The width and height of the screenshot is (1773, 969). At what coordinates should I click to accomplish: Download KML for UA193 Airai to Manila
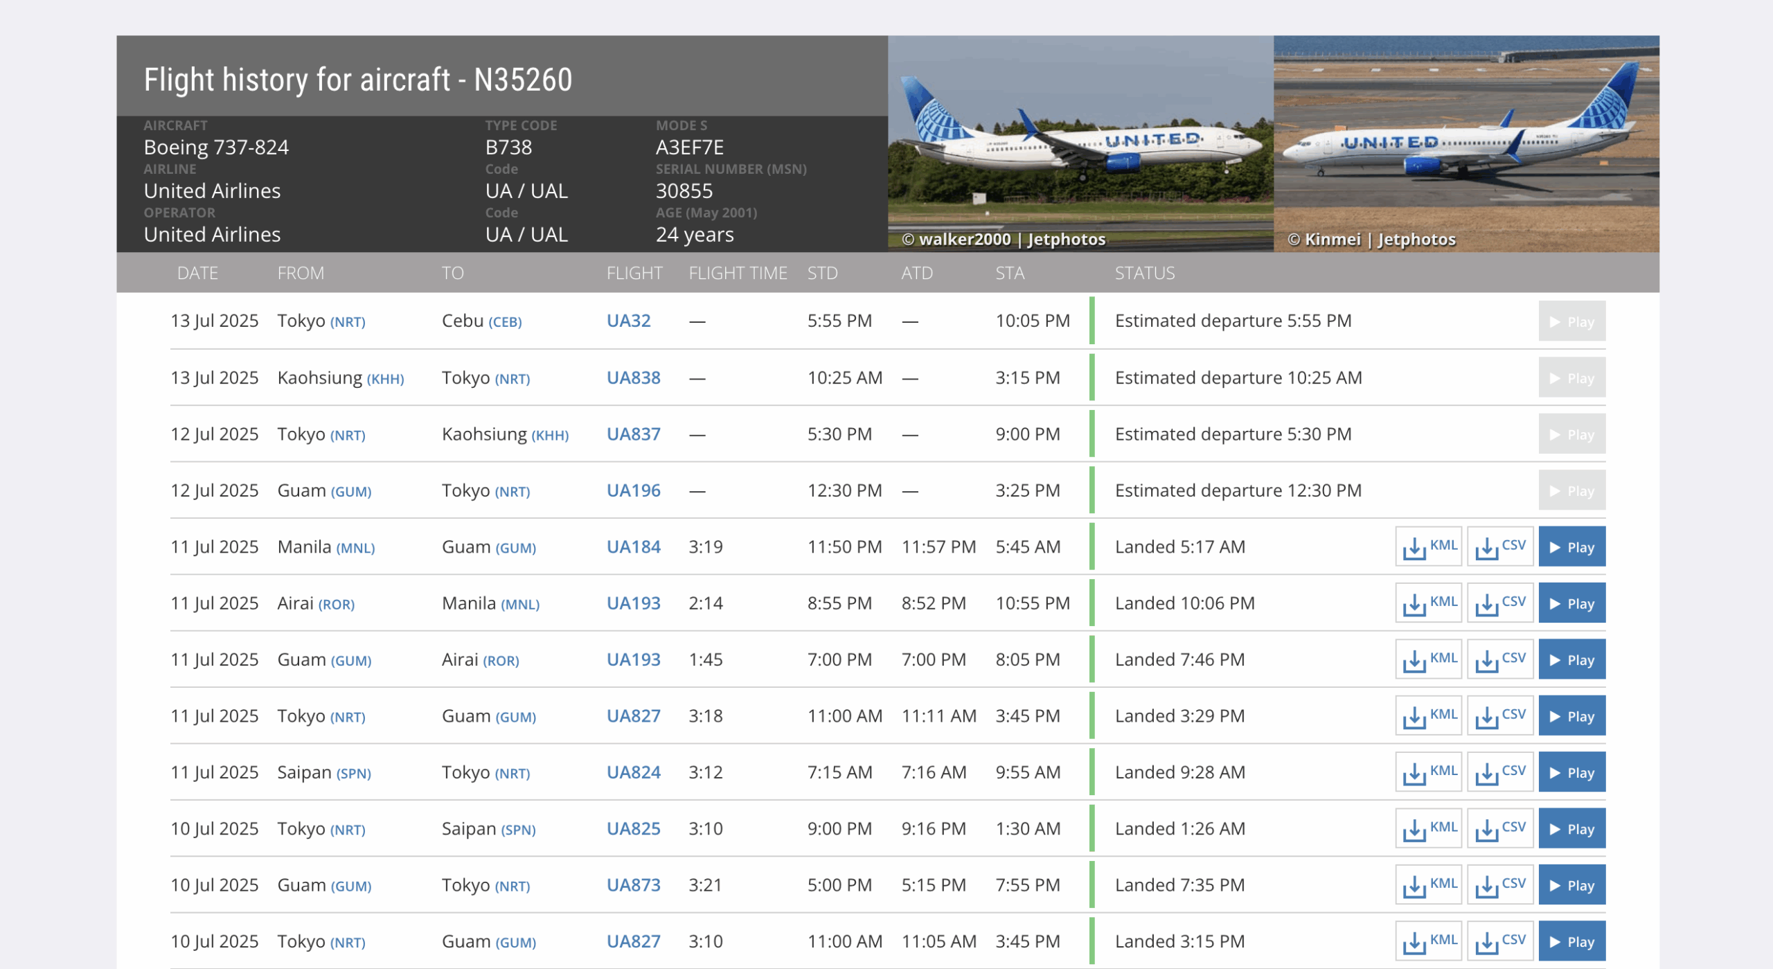[1428, 603]
